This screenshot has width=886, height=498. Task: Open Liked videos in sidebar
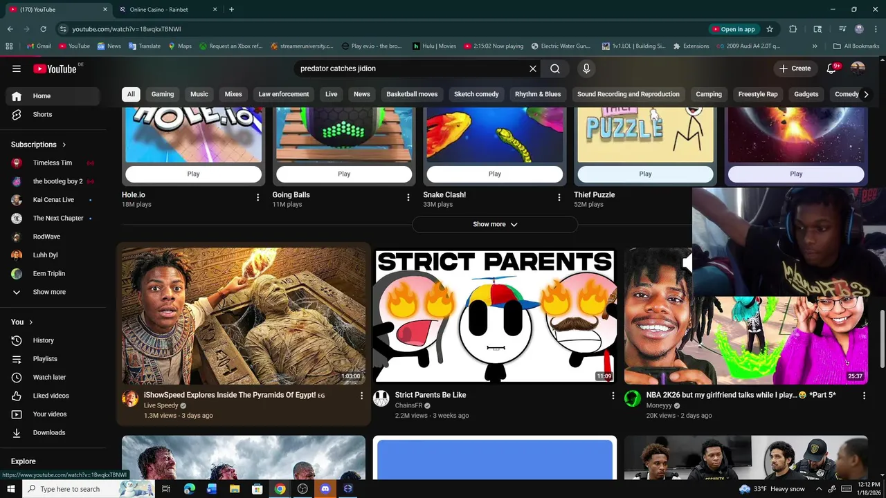(53, 396)
